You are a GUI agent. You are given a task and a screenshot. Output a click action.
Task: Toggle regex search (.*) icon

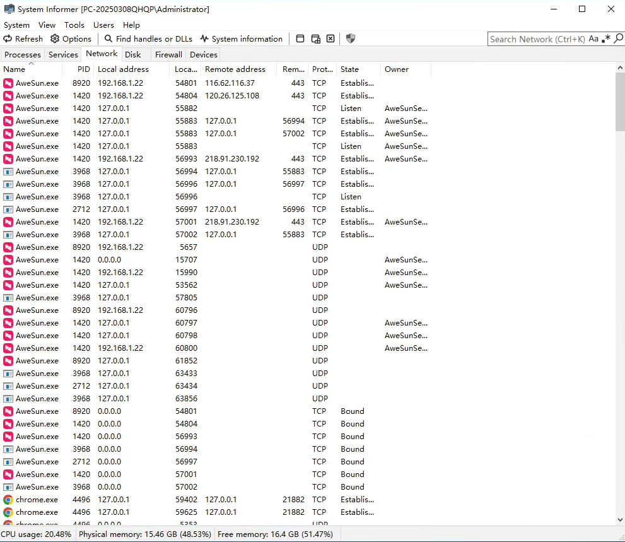pos(606,38)
